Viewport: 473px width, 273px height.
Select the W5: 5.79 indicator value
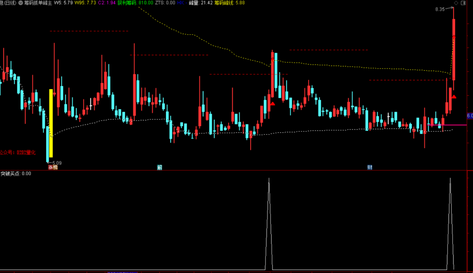coord(64,3)
